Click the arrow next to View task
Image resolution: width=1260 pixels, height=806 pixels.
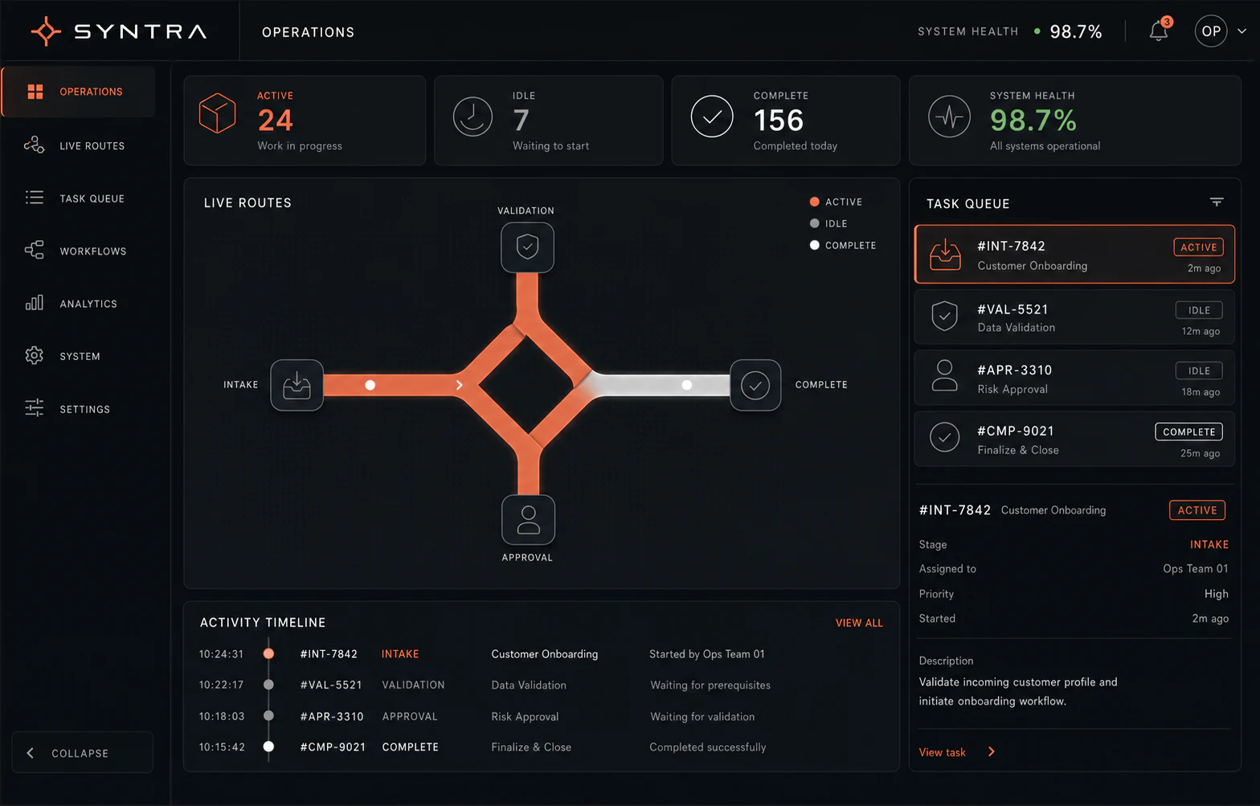pyautogui.click(x=991, y=752)
